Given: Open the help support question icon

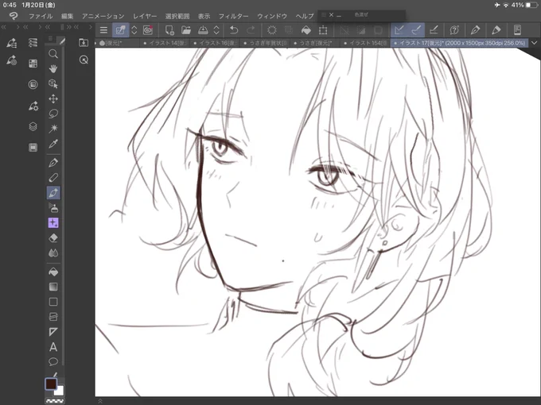Looking at the screenshot, I should 454,30.
